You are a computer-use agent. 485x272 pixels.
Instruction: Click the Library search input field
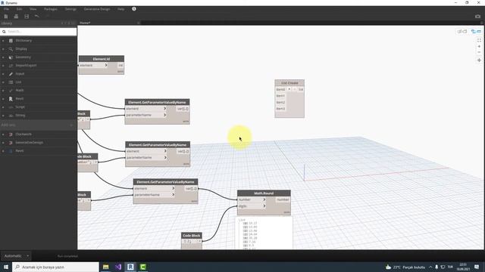pyautogui.click(x=39, y=32)
